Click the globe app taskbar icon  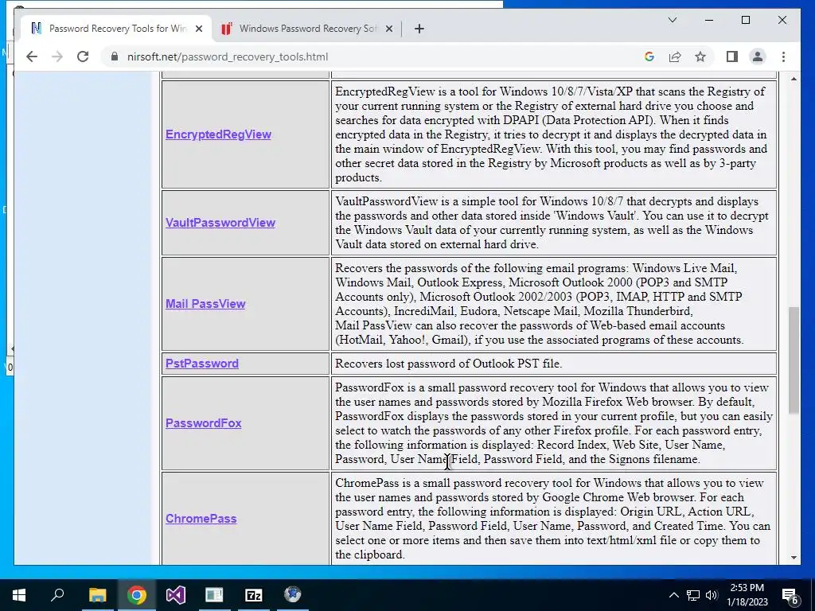(x=292, y=595)
